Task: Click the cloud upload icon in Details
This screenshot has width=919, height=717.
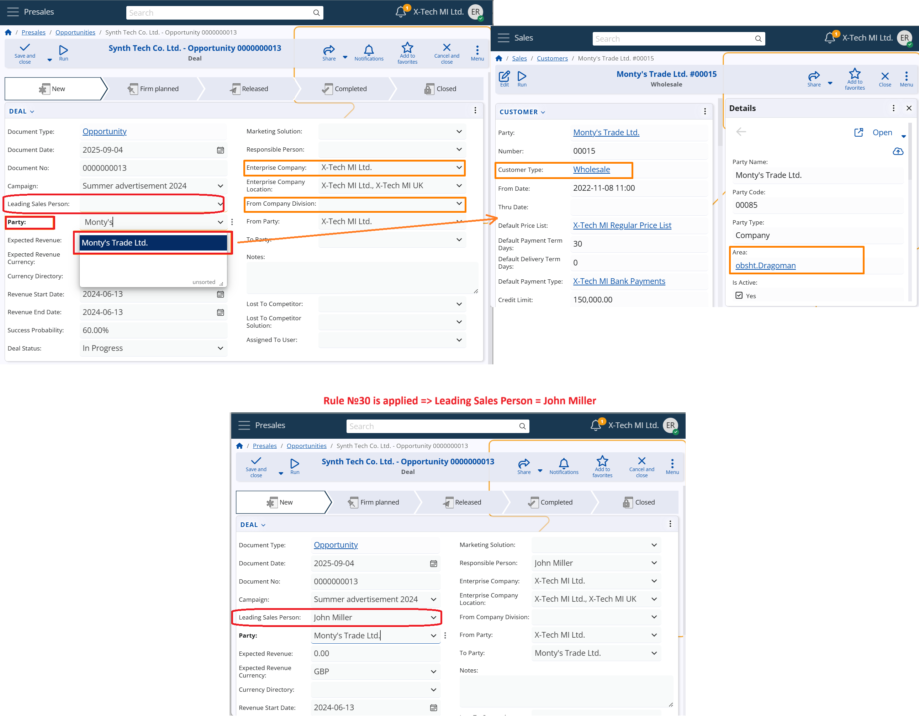Action: (898, 152)
